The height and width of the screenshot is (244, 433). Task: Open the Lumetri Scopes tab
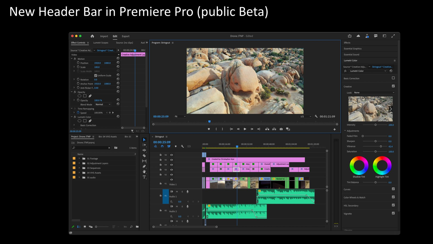100,43
